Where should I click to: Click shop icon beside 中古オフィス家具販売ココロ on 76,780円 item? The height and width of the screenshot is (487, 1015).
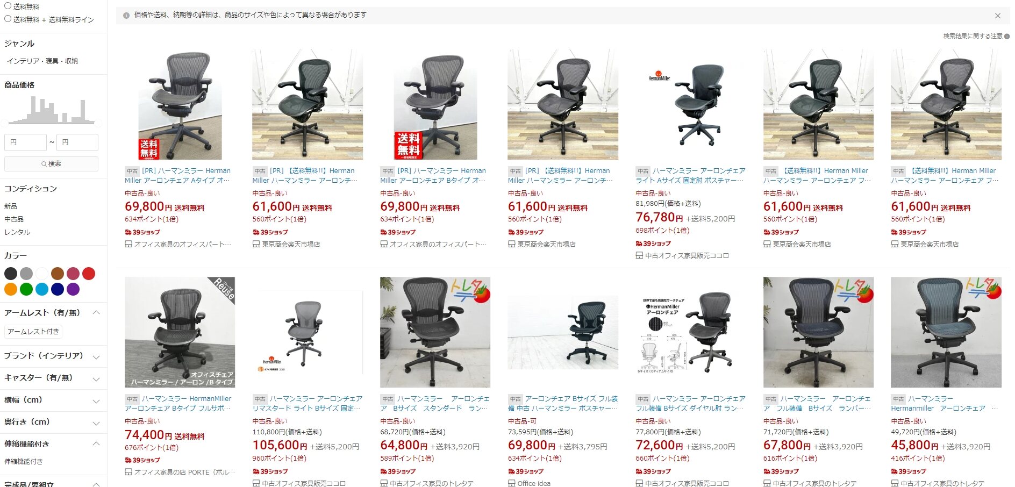[639, 256]
